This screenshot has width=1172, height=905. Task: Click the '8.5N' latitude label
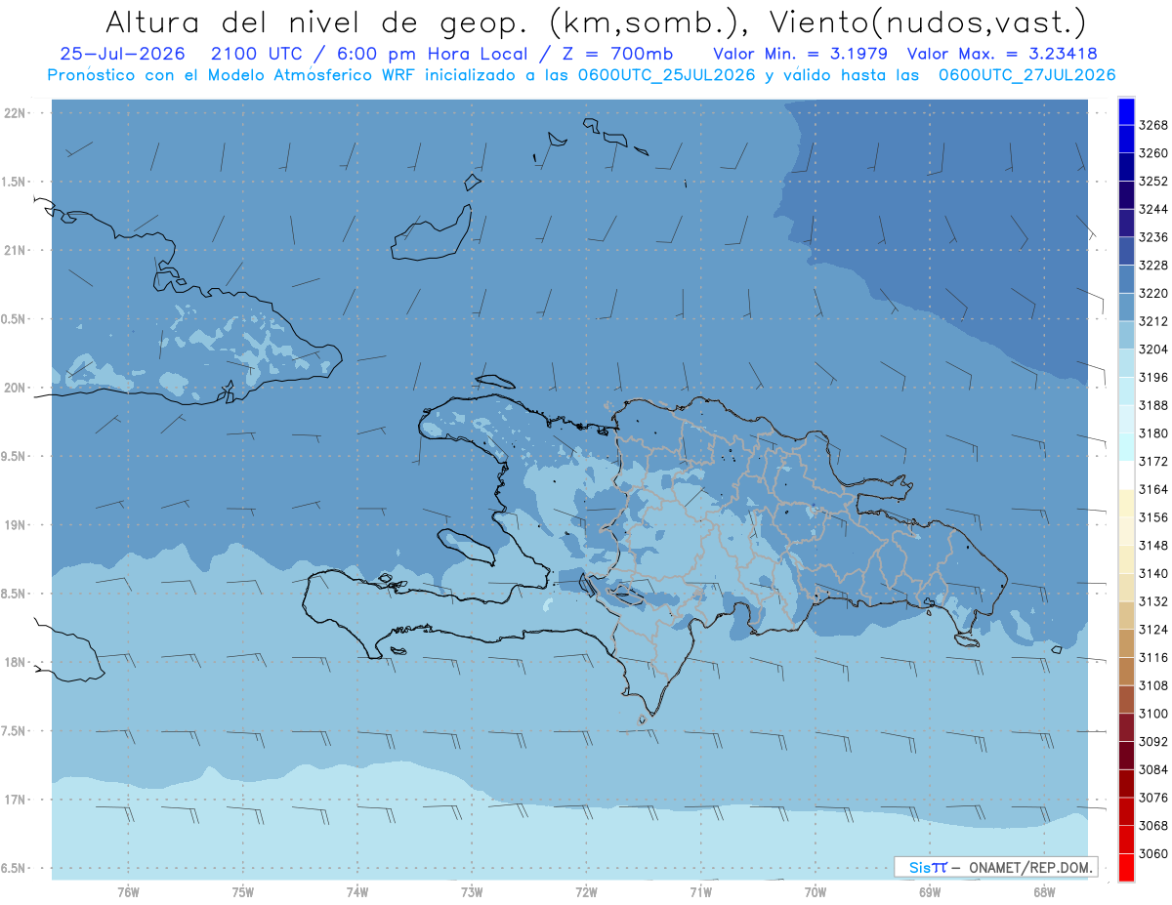pyautogui.click(x=15, y=594)
